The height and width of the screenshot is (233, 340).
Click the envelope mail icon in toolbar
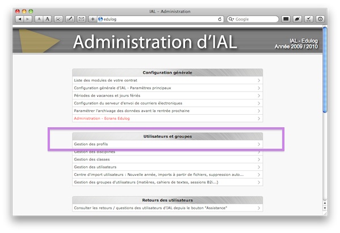(x=81, y=19)
